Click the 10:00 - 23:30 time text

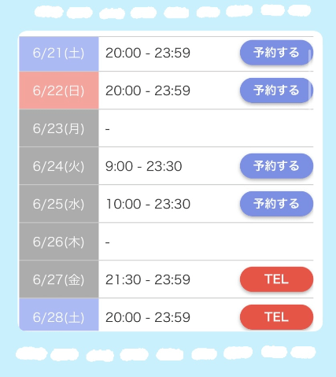pyautogui.click(x=148, y=204)
